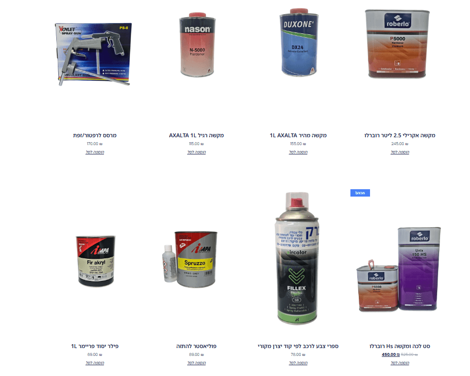The height and width of the screenshot is (376, 470).
Task: Open the Roberlo Hs lacquer set title
Action: coord(399,346)
